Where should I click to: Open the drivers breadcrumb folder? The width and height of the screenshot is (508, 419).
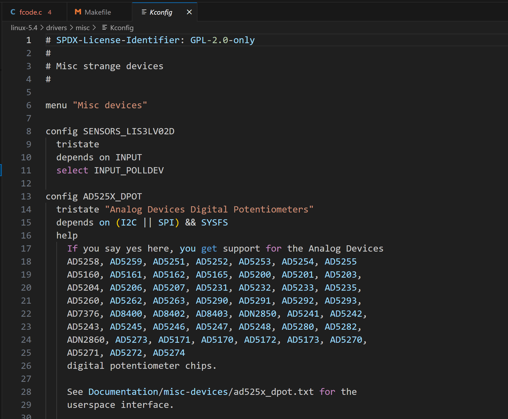click(x=56, y=28)
